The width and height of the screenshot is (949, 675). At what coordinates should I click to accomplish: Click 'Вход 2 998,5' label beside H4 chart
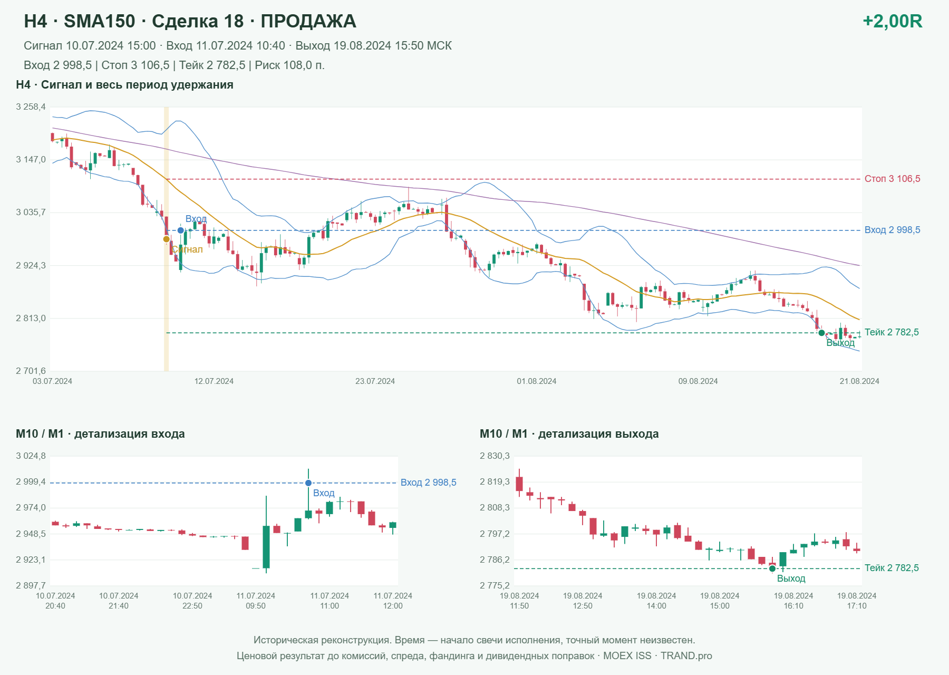click(x=892, y=230)
